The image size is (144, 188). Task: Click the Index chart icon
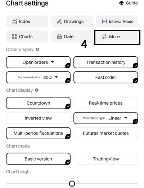[14, 22]
